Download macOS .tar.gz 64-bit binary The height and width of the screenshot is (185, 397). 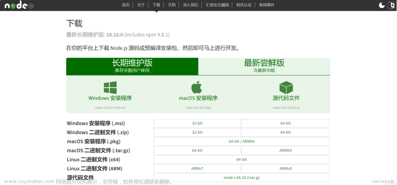tap(197, 150)
